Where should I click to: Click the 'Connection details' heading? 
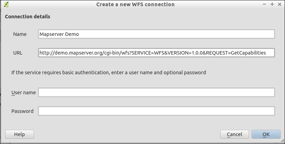point(27,17)
